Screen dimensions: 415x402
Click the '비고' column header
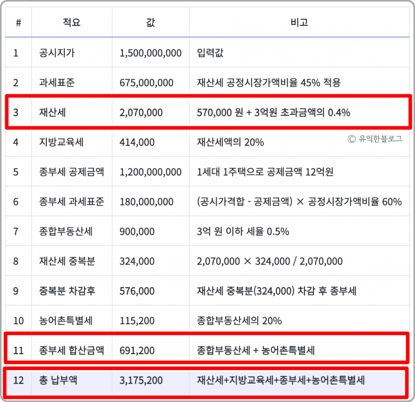[x=299, y=22]
